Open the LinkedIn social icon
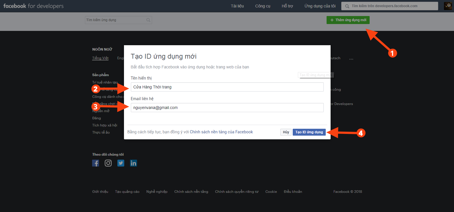Screen dimensions: 454x212 (x=133, y=163)
